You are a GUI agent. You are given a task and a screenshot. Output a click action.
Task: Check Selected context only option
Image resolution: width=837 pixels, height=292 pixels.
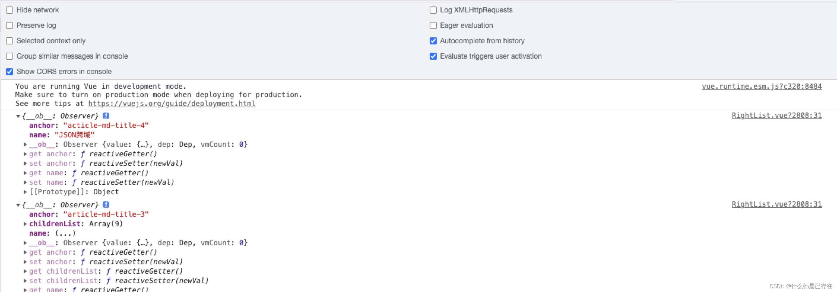click(x=10, y=41)
